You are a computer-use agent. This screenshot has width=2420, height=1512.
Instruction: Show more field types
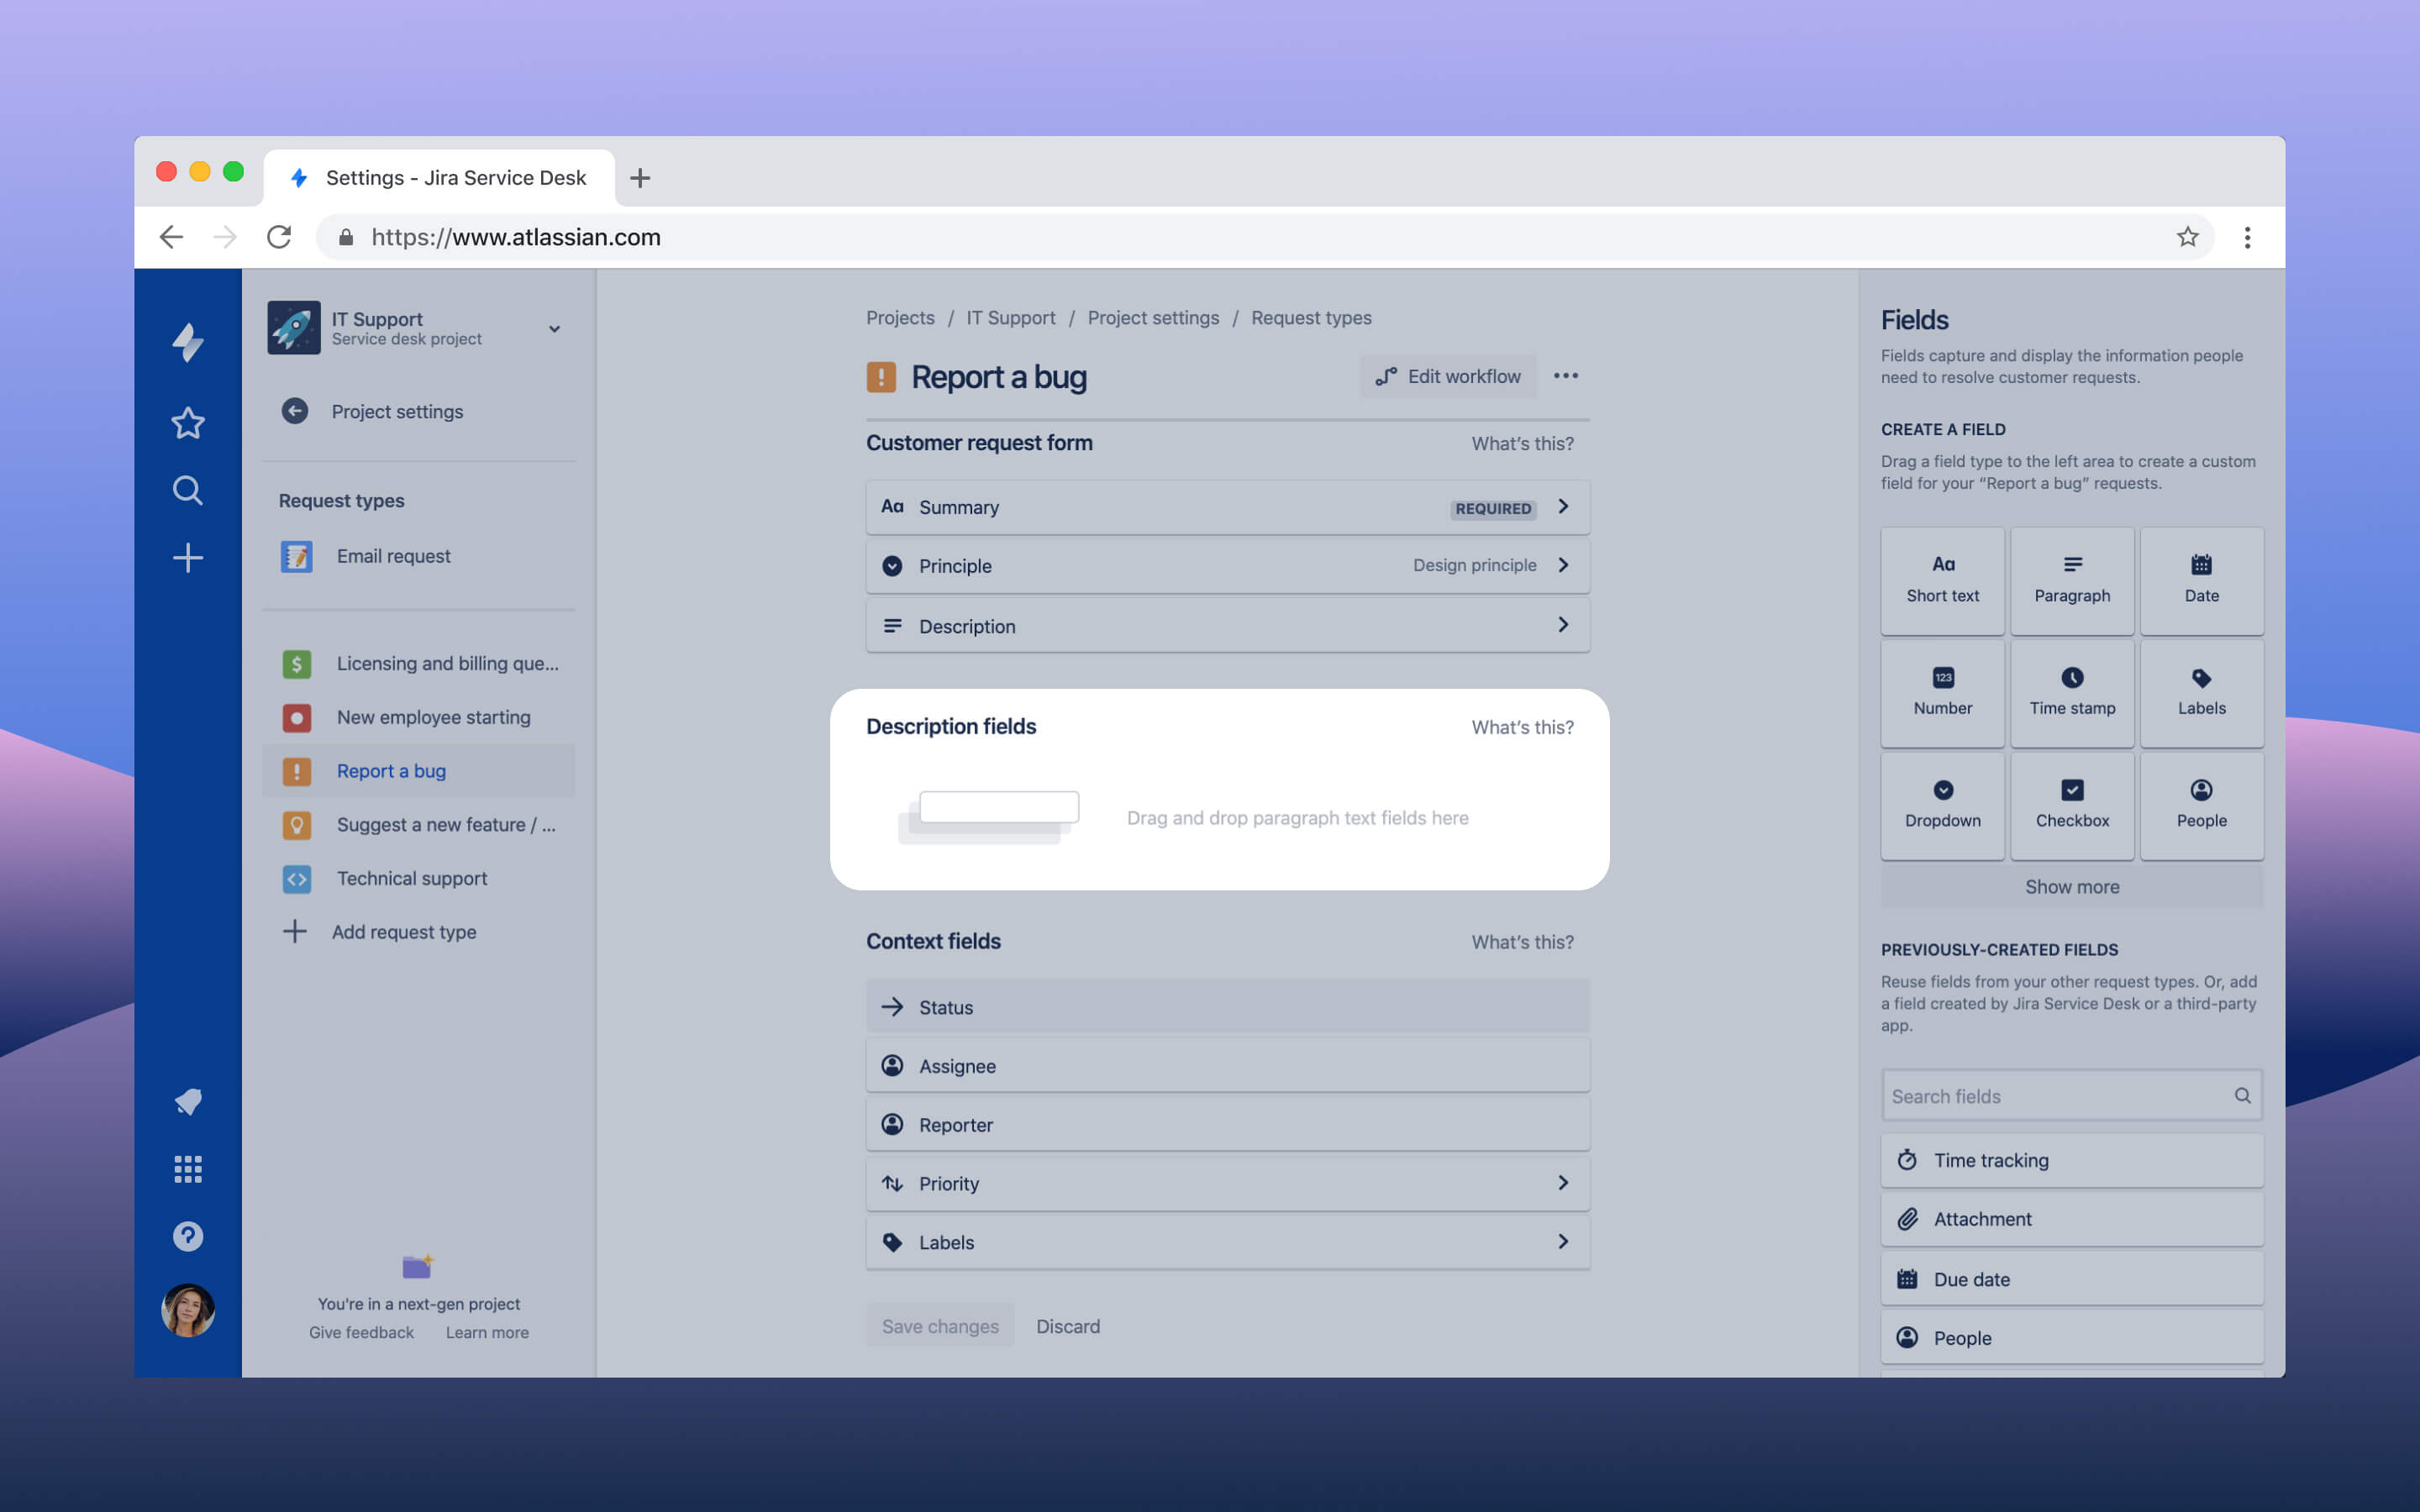click(2072, 887)
